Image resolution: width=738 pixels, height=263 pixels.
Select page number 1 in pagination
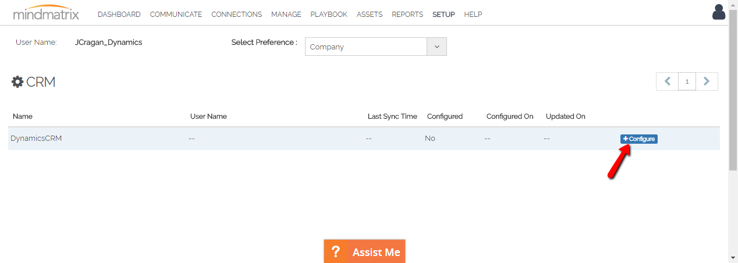click(687, 81)
